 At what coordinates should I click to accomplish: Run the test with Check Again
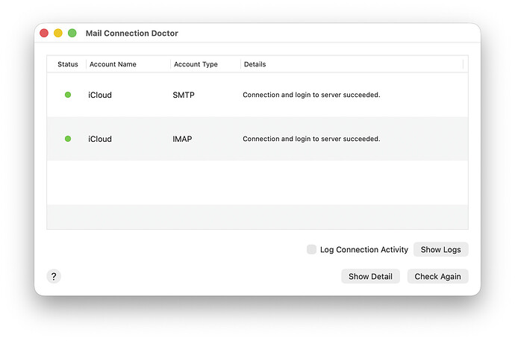[x=437, y=276]
